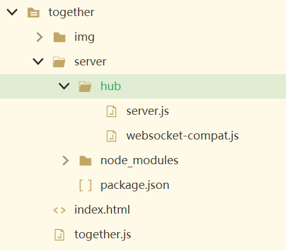Viewport: 286px width, 250px height.
Task: Click the together.js file icon
Action: tap(59, 235)
